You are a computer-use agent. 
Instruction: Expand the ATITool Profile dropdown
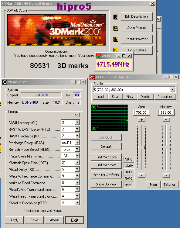172,90
